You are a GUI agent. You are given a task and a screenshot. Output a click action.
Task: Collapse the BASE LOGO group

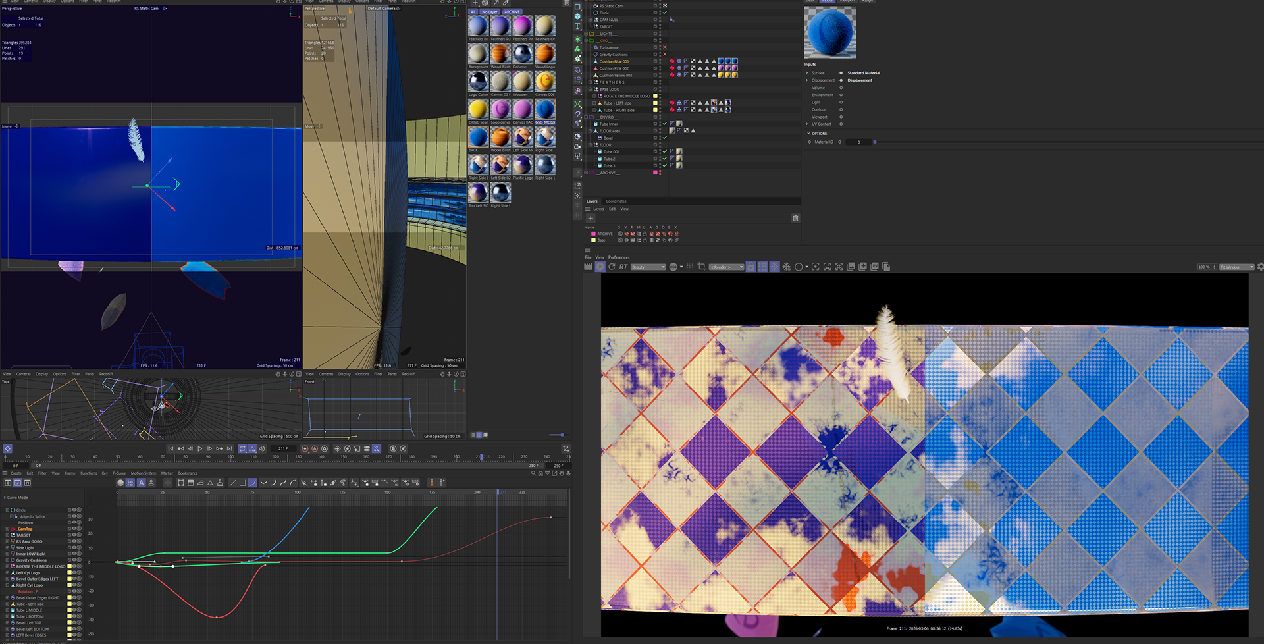pyautogui.click(x=590, y=89)
